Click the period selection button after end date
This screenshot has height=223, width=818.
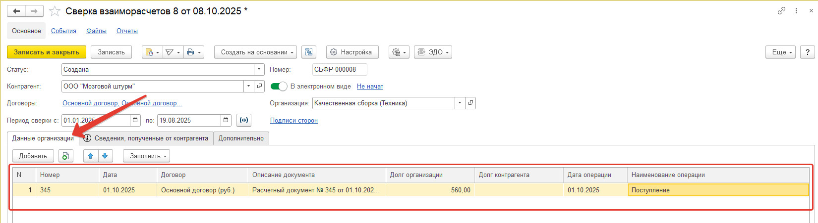click(244, 120)
